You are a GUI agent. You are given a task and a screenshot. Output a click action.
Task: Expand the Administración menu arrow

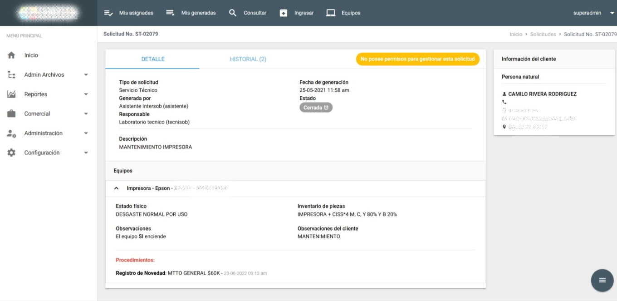tap(86, 133)
